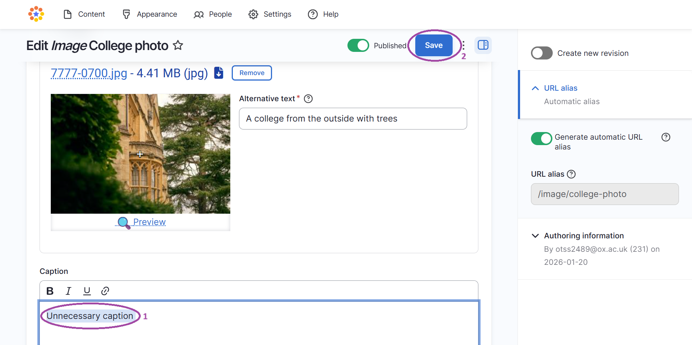
Task: Open the Settings menu
Action: pyautogui.click(x=277, y=14)
